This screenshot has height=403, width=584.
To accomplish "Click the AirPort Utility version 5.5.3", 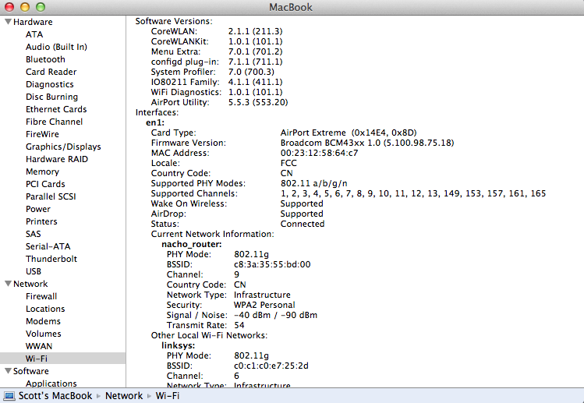I will click(258, 102).
